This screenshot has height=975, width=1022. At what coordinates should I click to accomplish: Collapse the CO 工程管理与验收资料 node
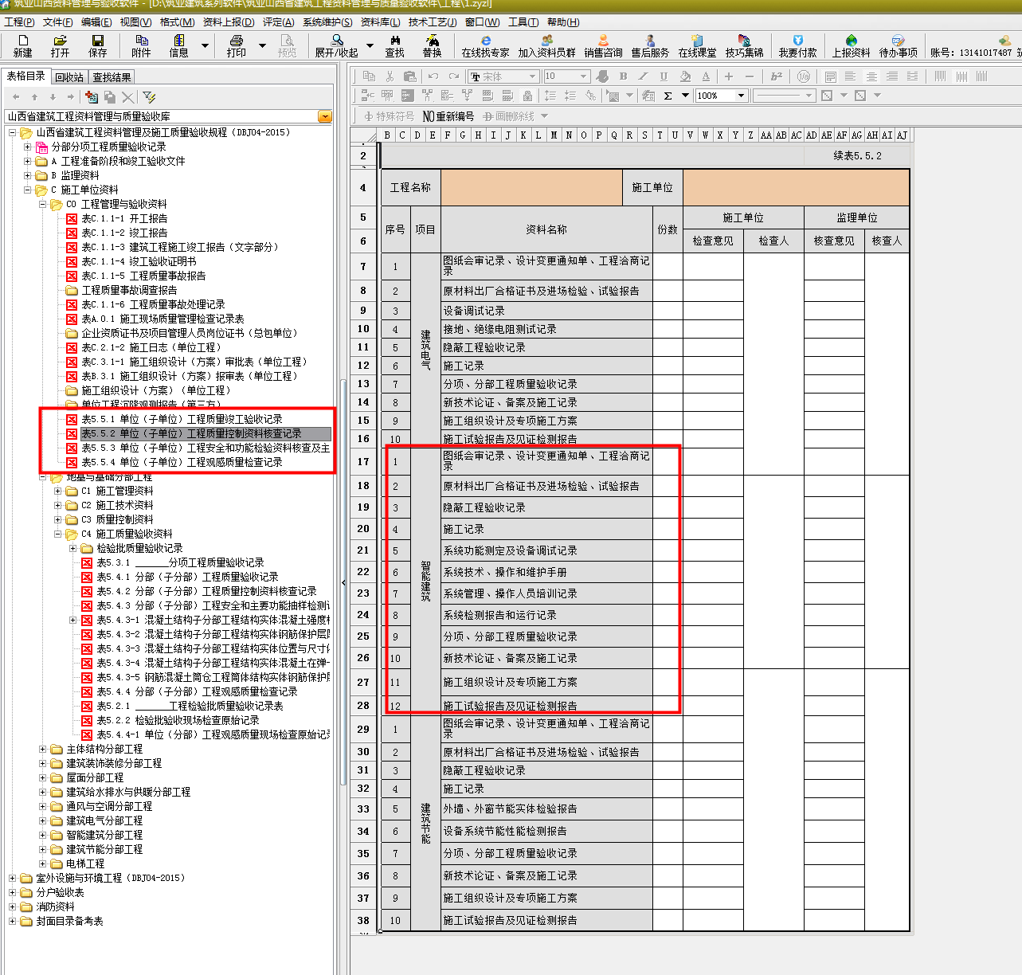pos(43,204)
